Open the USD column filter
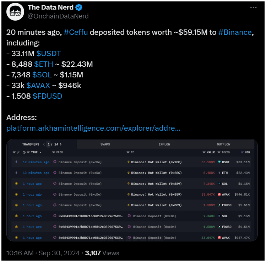266x262 pixels. point(242,152)
